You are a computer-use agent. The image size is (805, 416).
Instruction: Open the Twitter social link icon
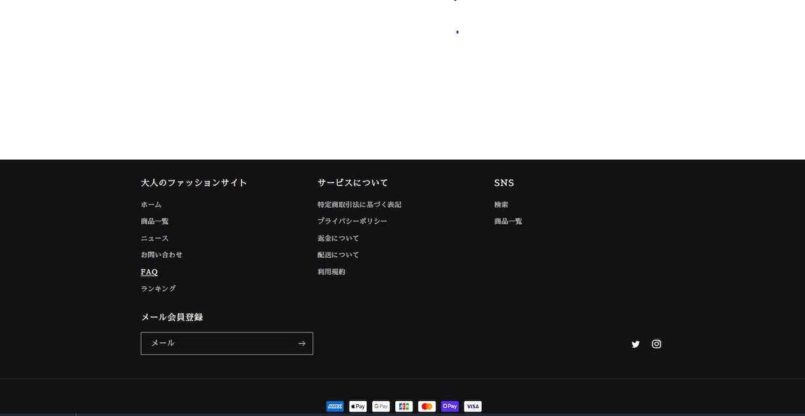(x=635, y=344)
